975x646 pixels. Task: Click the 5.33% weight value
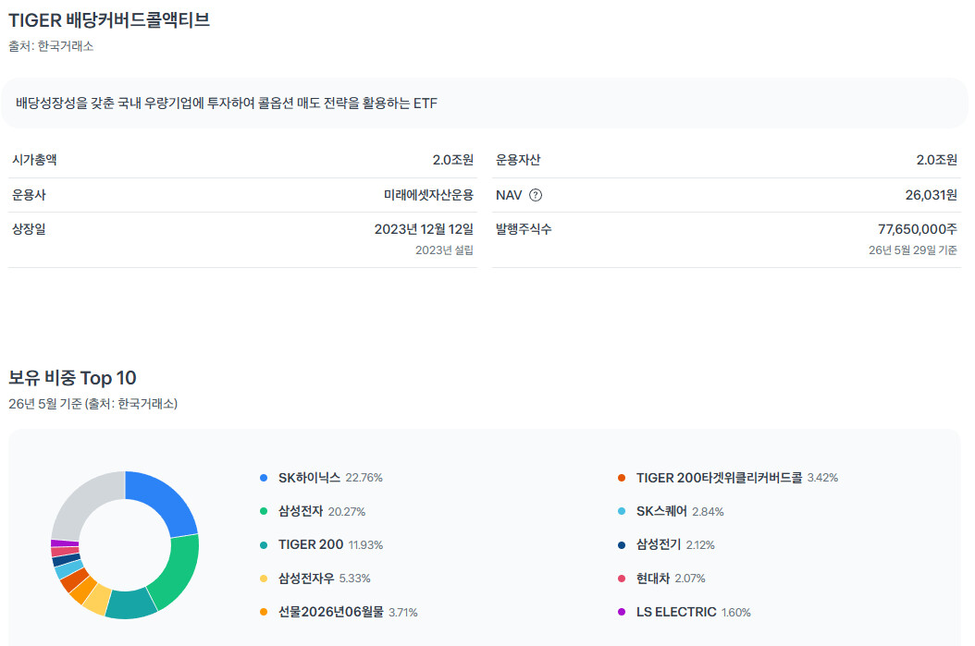point(354,579)
